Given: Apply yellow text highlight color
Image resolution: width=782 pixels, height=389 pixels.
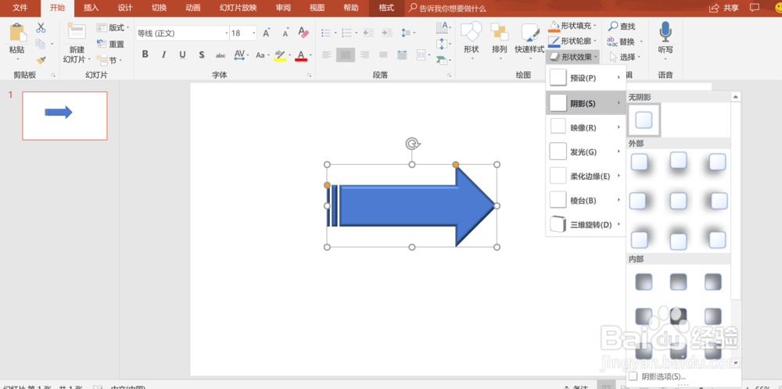Looking at the screenshot, I should [x=280, y=55].
